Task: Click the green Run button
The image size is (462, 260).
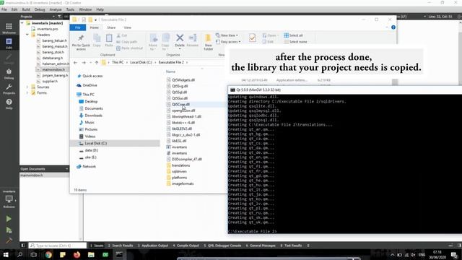Action: pos(9,219)
